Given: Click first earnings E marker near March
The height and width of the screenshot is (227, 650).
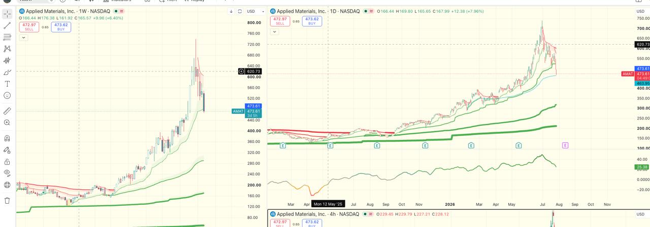Looking at the screenshot, I should [x=282, y=145].
